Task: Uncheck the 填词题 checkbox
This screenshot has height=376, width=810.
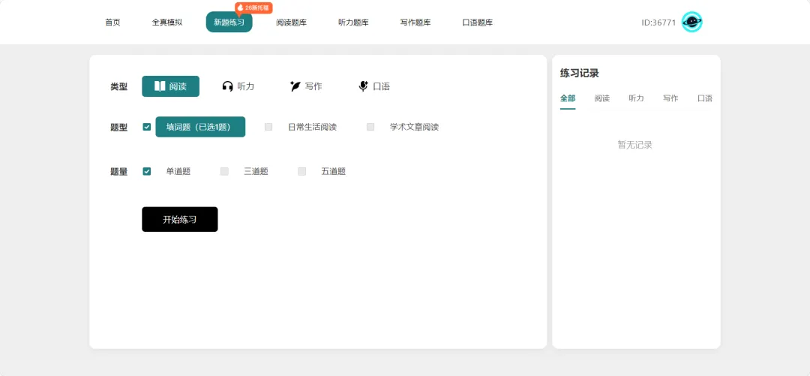Action: click(x=147, y=127)
